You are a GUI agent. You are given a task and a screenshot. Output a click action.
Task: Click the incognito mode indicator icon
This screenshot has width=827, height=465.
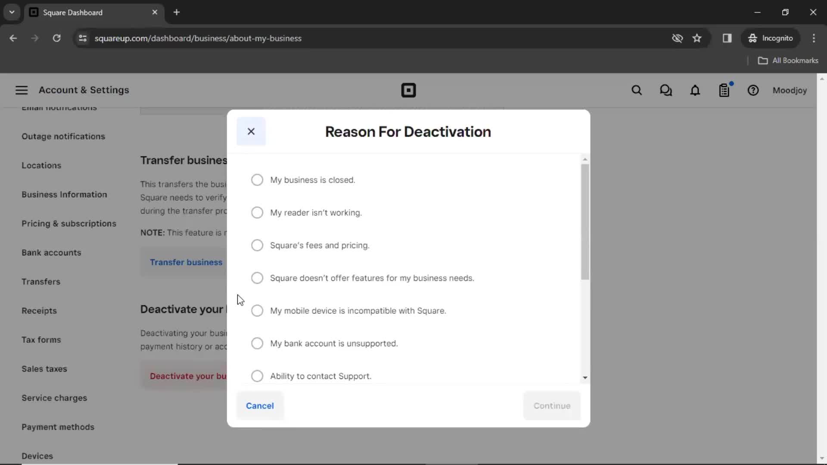click(752, 38)
